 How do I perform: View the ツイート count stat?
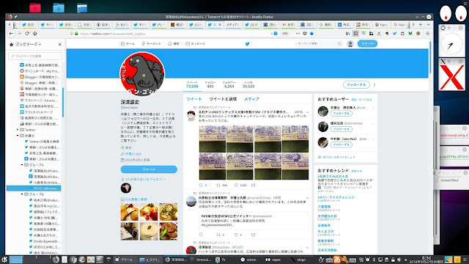192,85
